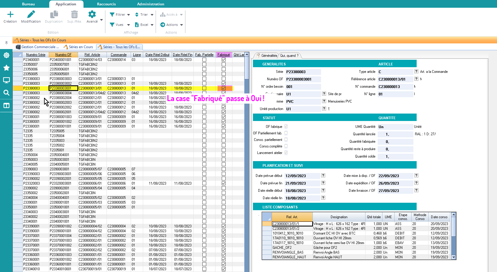
Task: Sort by the Numéro Série column header
Action: (35, 55)
